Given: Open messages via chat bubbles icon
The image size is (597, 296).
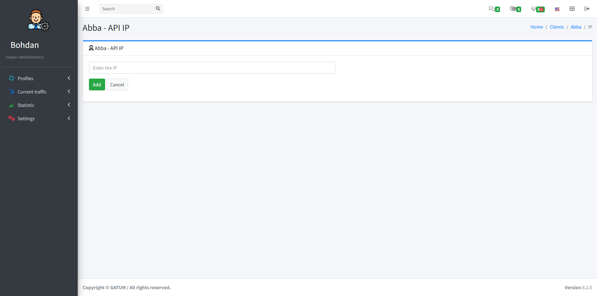Looking at the screenshot, I should (492, 9).
